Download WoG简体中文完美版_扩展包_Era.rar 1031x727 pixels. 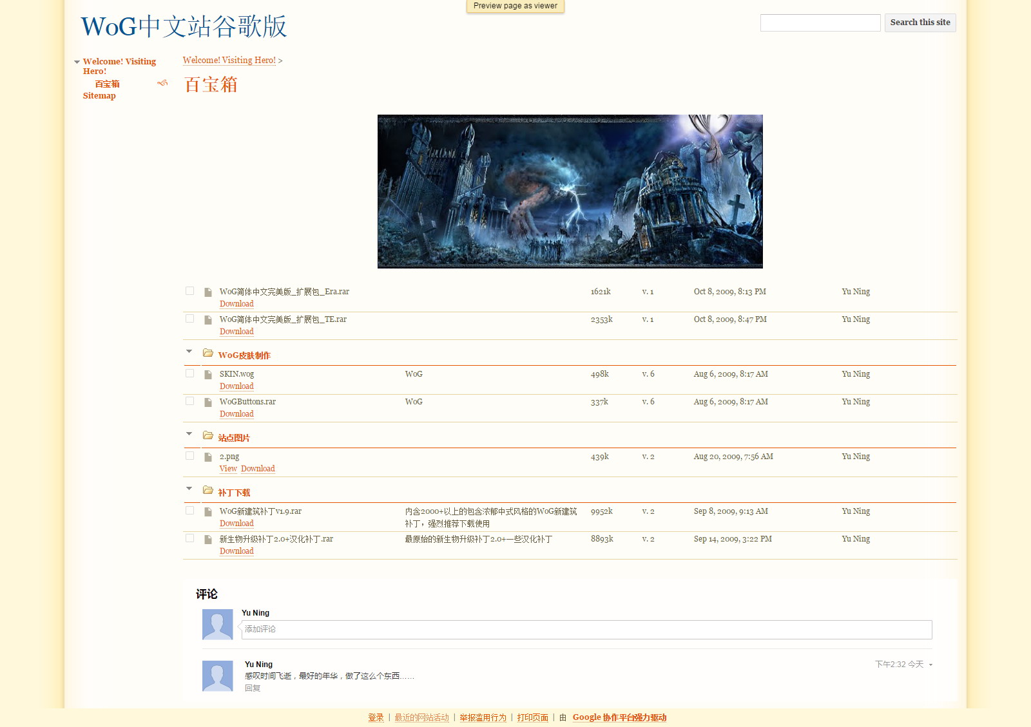[236, 304]
